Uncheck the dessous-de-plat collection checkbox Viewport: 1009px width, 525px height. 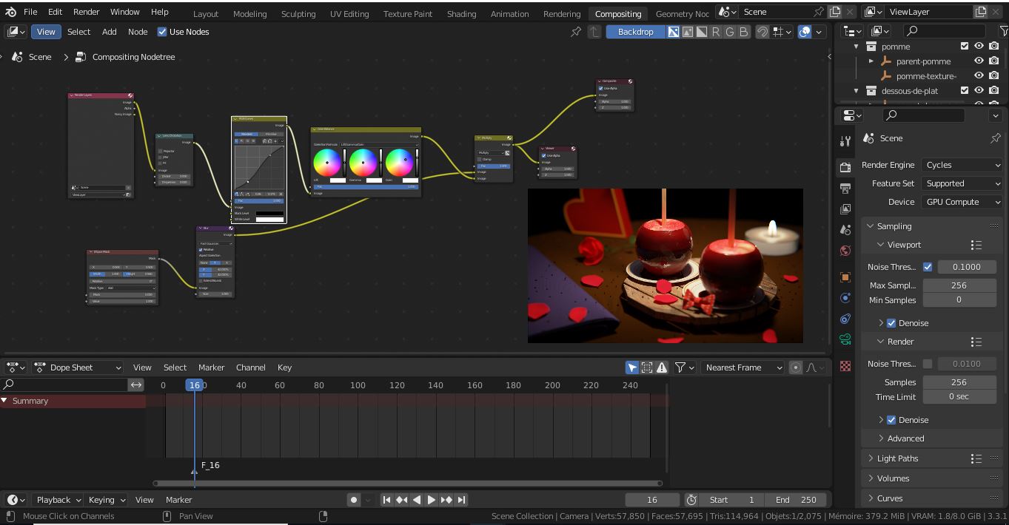(965, 90)
